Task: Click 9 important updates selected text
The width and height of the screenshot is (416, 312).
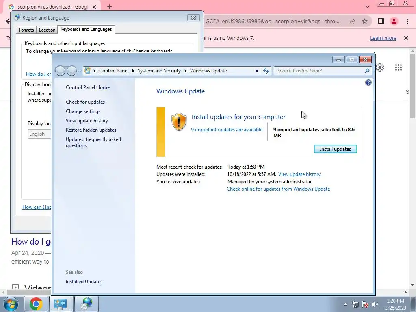Action: click(x=314, y=132)
